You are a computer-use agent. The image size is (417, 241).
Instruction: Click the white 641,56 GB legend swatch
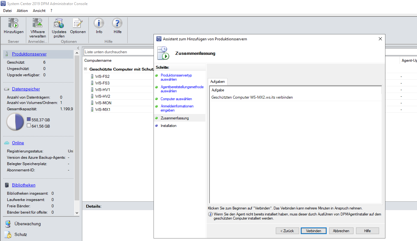[29, 126]
